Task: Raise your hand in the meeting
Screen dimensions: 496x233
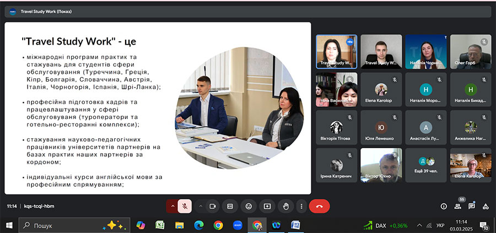Action: click(285, 206)
